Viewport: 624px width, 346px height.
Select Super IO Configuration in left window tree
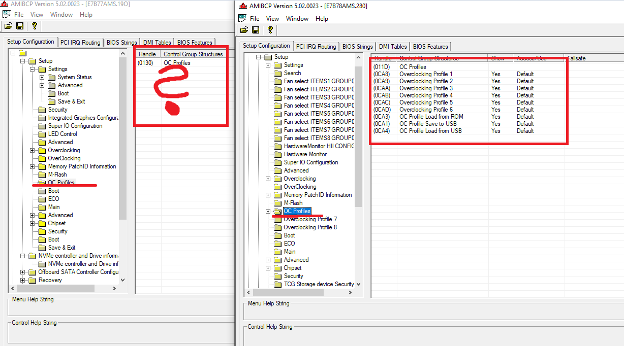(x=75, y=126)
